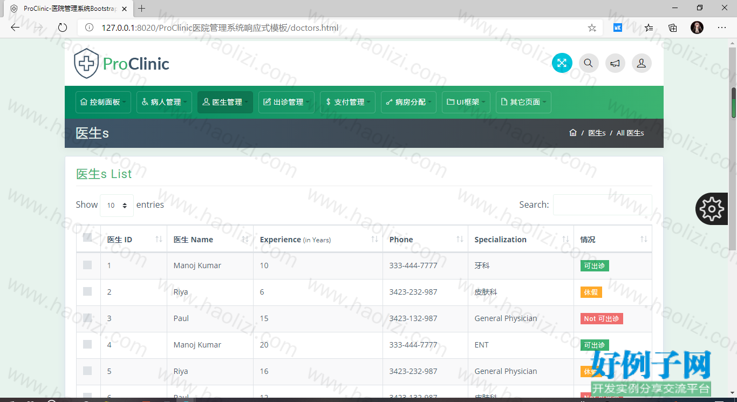Sort by Phone column arrows
The width and height of the screenshot is (737, 402).
coord(460,239)
